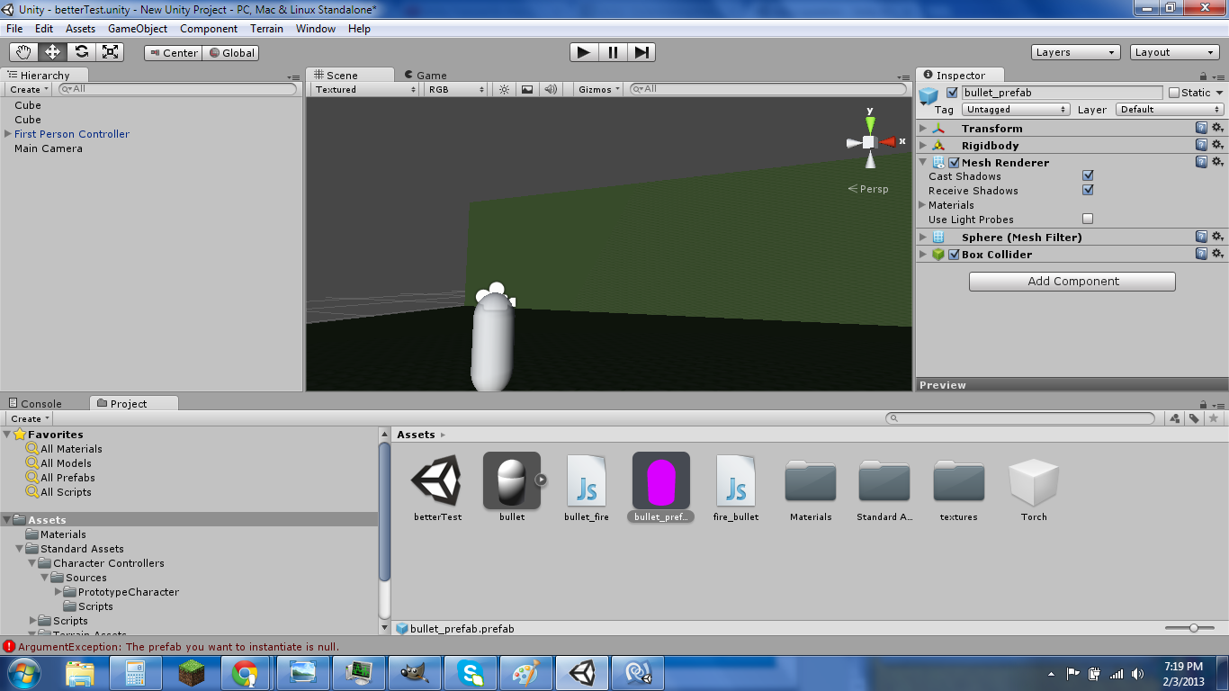The height and width of the screenshot is (691, 1229).
Task: Click the Add Component button
Action: (1072, 282)
